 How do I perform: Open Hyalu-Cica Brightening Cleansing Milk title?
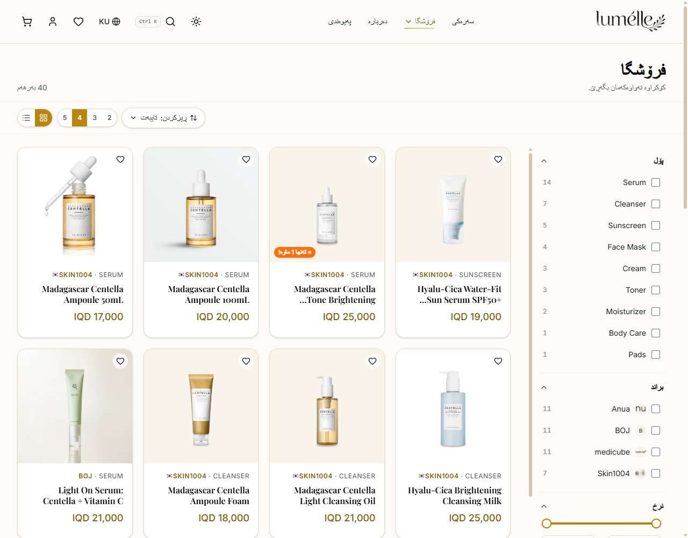click(455, 495)
